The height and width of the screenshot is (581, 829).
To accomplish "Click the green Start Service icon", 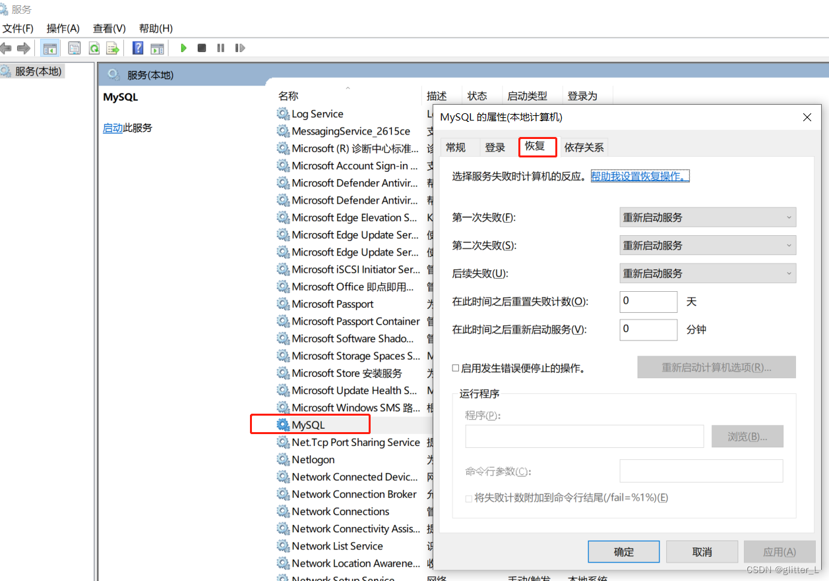I will click(183, 48).
